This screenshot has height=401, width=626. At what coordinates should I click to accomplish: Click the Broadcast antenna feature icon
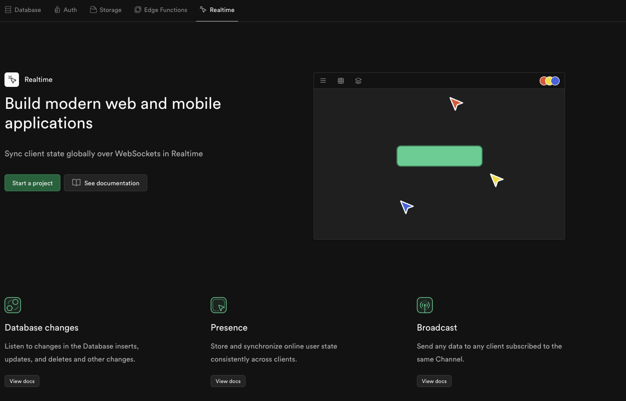click(425, 305)
